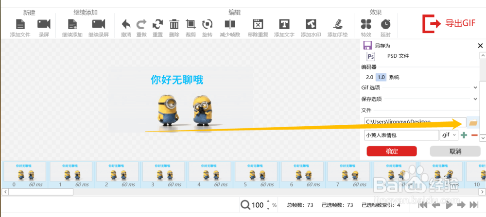Start a new 录屏 screen recording

[x=44, y=24]
